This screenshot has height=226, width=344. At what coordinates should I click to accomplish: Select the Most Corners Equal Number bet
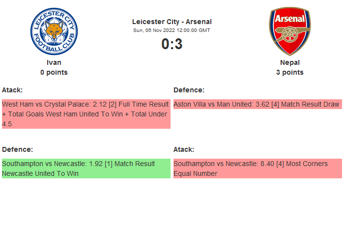pyautogui.click(x=257, y=169)
